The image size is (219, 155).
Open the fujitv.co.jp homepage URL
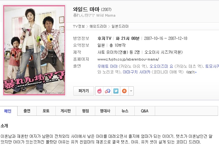coord(128,59)
